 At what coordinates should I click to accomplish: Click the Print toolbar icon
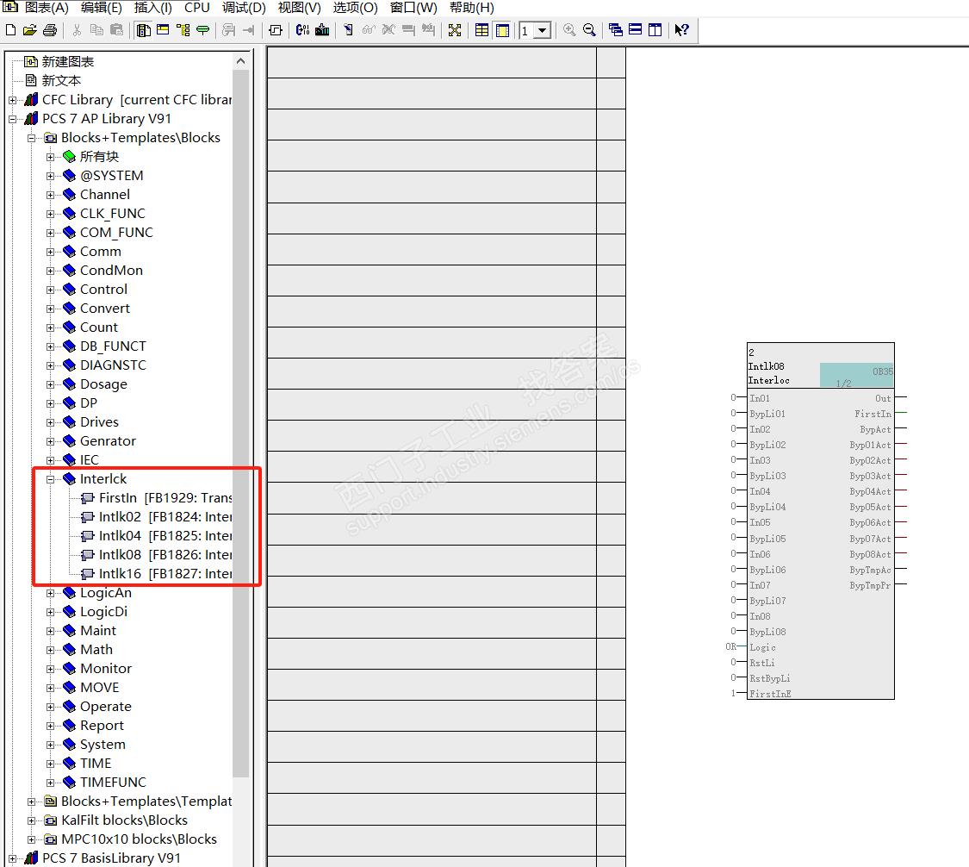click(x=50, y=29)
